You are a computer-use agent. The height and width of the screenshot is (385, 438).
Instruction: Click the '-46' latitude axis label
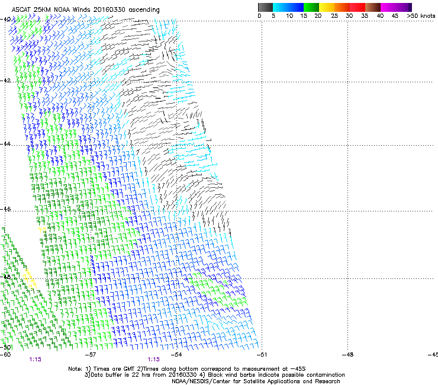coord(5,209)
